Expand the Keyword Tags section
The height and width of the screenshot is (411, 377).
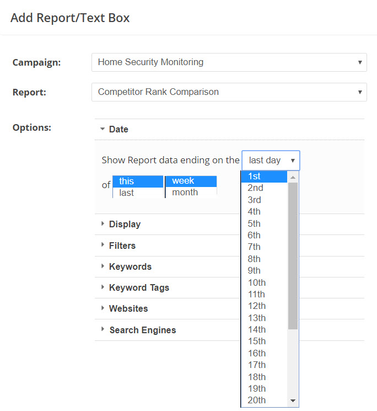coord(139,287)
